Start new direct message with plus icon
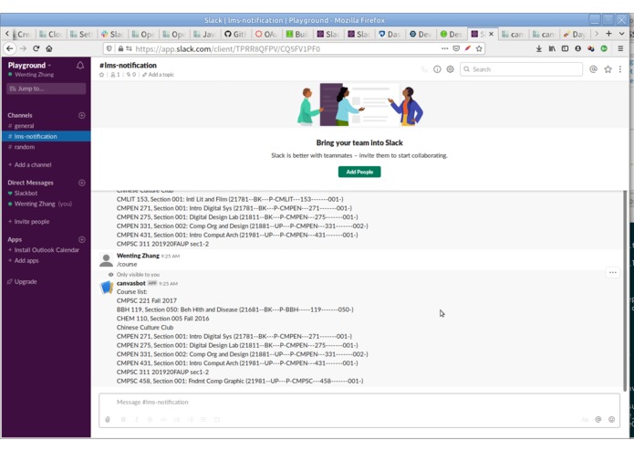The height and width of the screenshot is (451, 634). (82, 183)
